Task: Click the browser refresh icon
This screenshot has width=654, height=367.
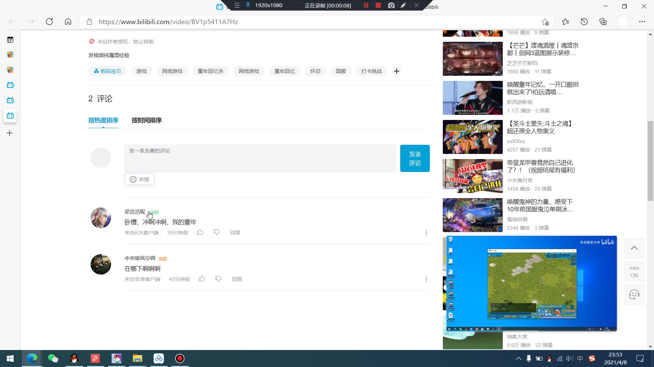Action: point(49,22)
